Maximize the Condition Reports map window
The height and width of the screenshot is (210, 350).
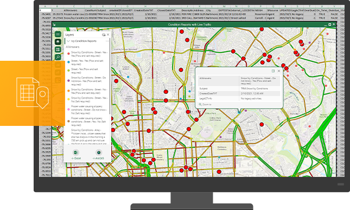coord(330,24)
